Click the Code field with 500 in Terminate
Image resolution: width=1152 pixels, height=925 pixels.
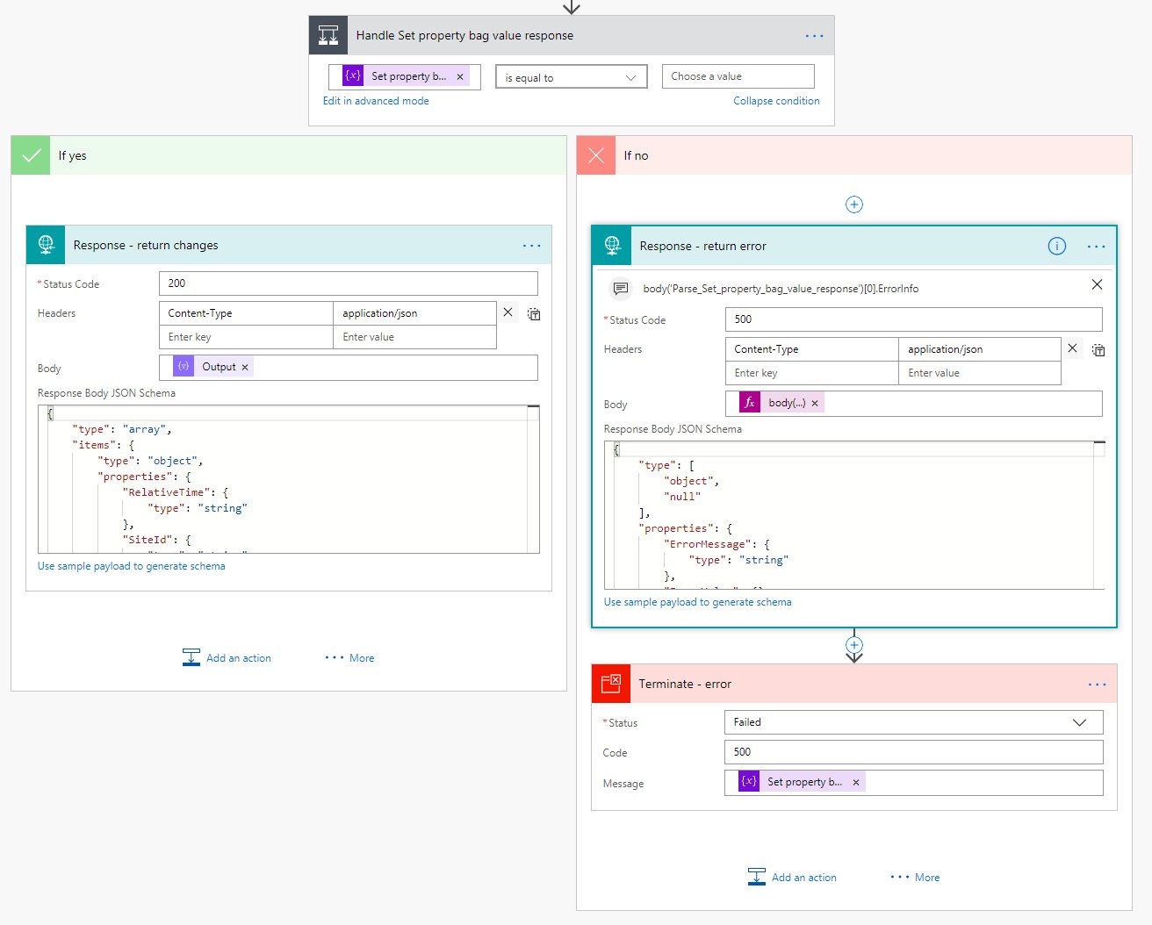[x=914, y=752]
